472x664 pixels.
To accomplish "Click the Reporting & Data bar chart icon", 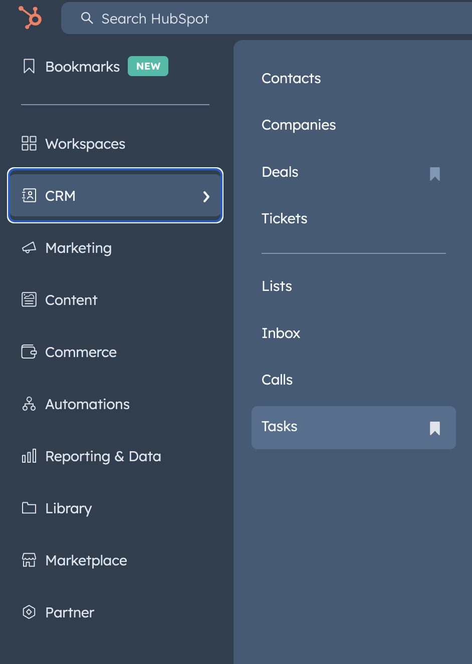I will click(29, 456).
